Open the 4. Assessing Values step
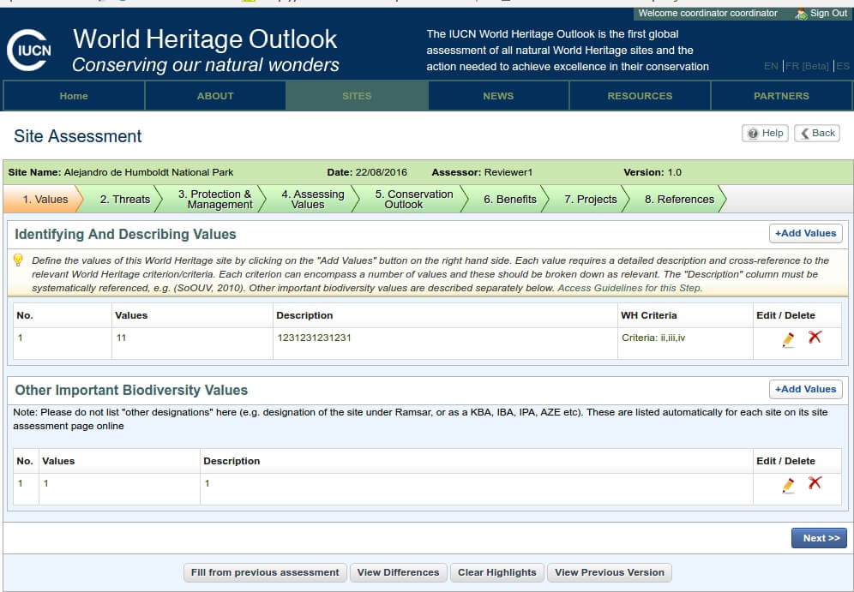 tap(313, 199)
